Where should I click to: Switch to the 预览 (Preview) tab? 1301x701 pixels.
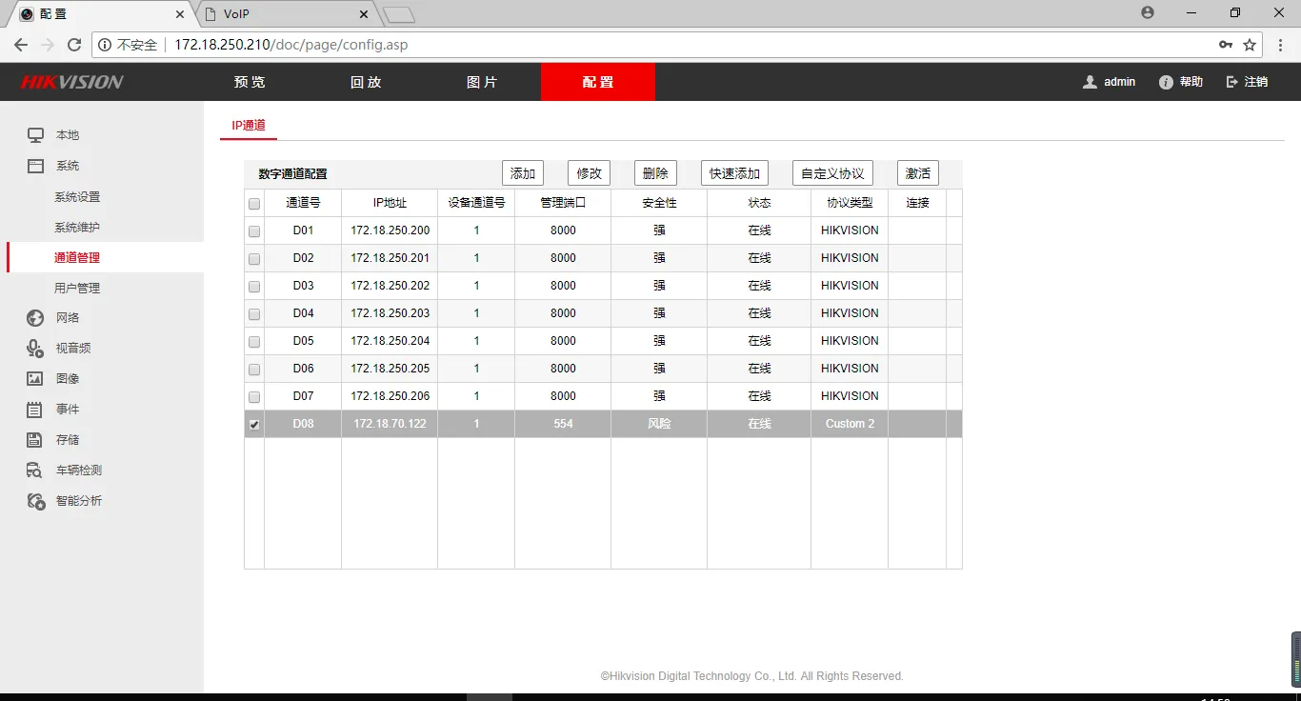coord(249,81)
